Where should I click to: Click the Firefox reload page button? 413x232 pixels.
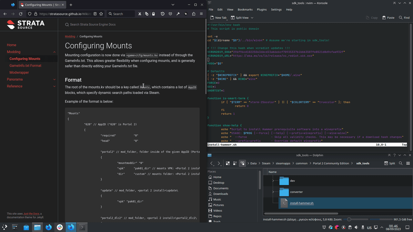tap(21, 14)
